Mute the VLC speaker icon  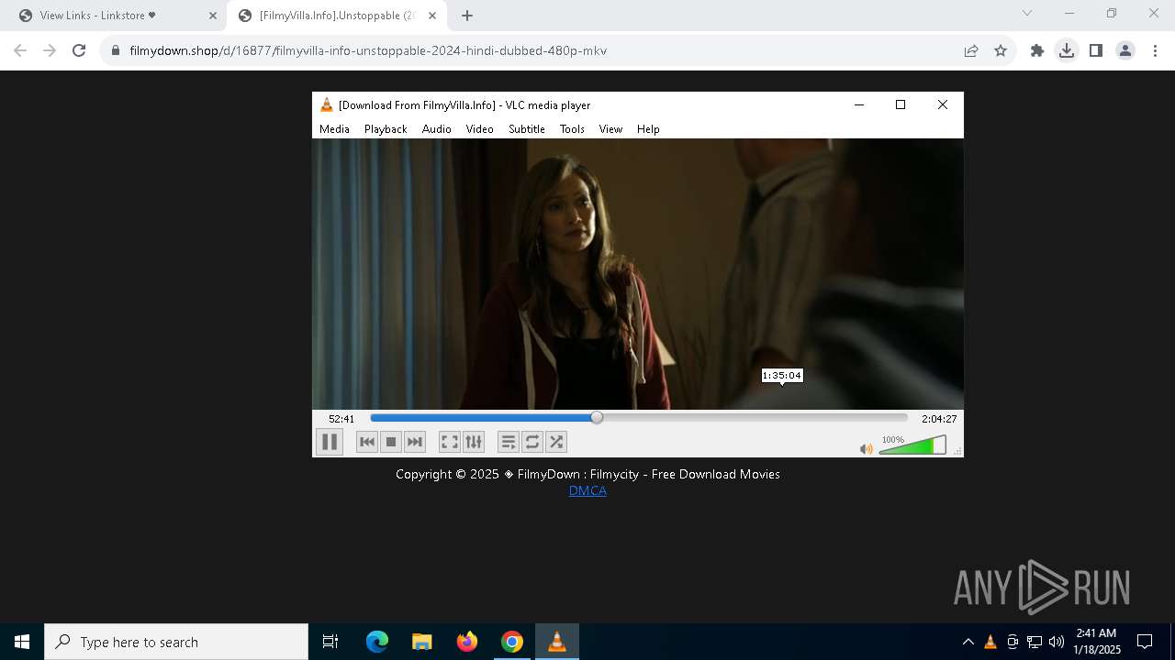(x=866, y=448)
